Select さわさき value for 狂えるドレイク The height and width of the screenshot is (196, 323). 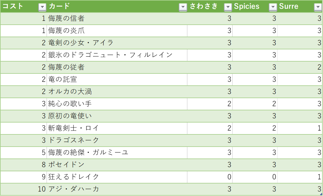[x=210, y=177]
